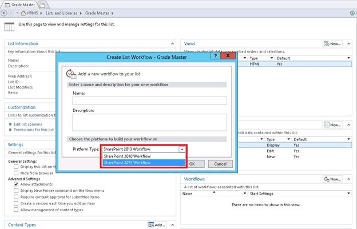
Task: Click the Forward navigation arrow icon
Action: [x=11, y=13]
